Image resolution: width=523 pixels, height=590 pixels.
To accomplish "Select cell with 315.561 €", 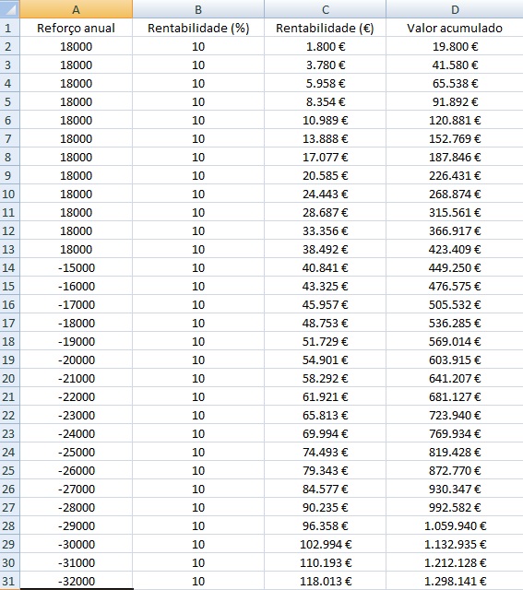I will (x=455, y=212).
